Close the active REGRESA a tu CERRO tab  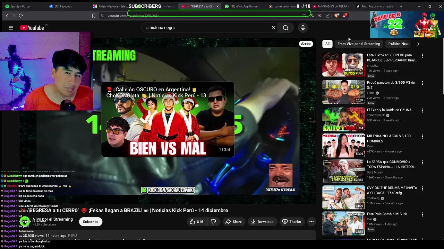[x=218, y=6]
